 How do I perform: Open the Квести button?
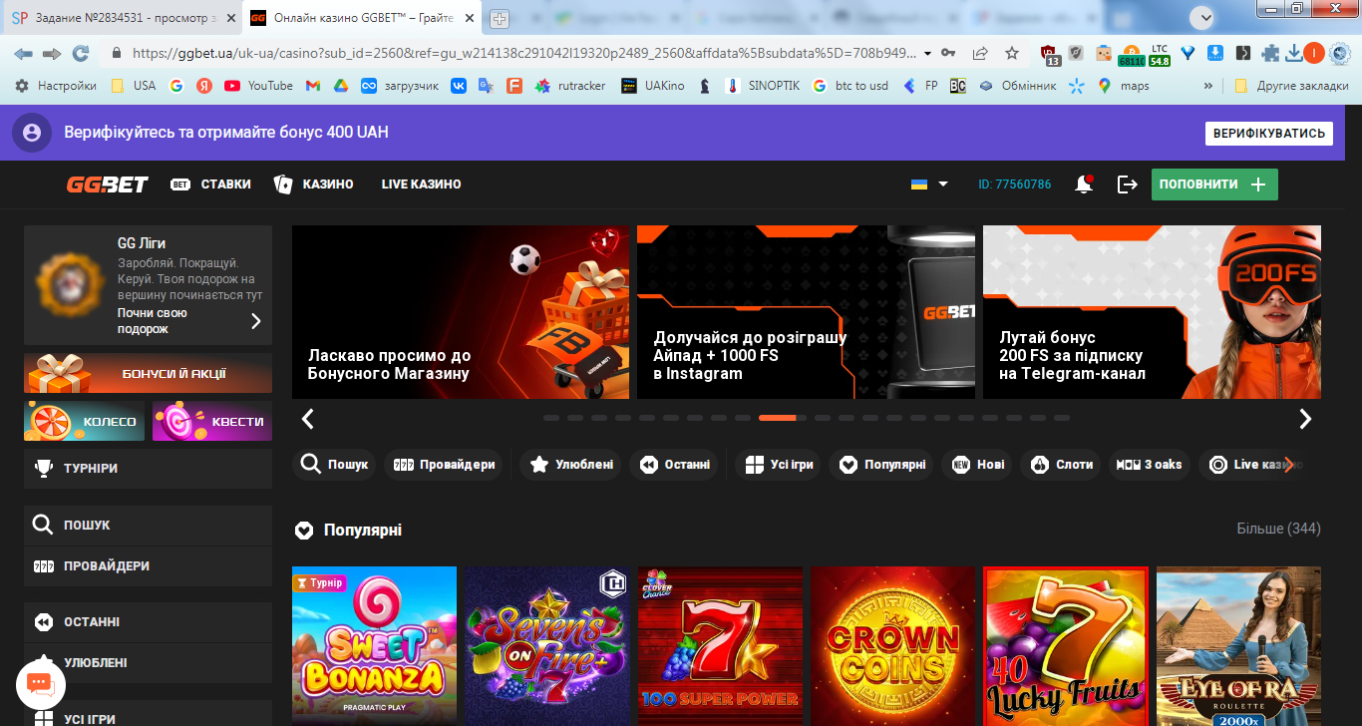click(x=212, y=421)
